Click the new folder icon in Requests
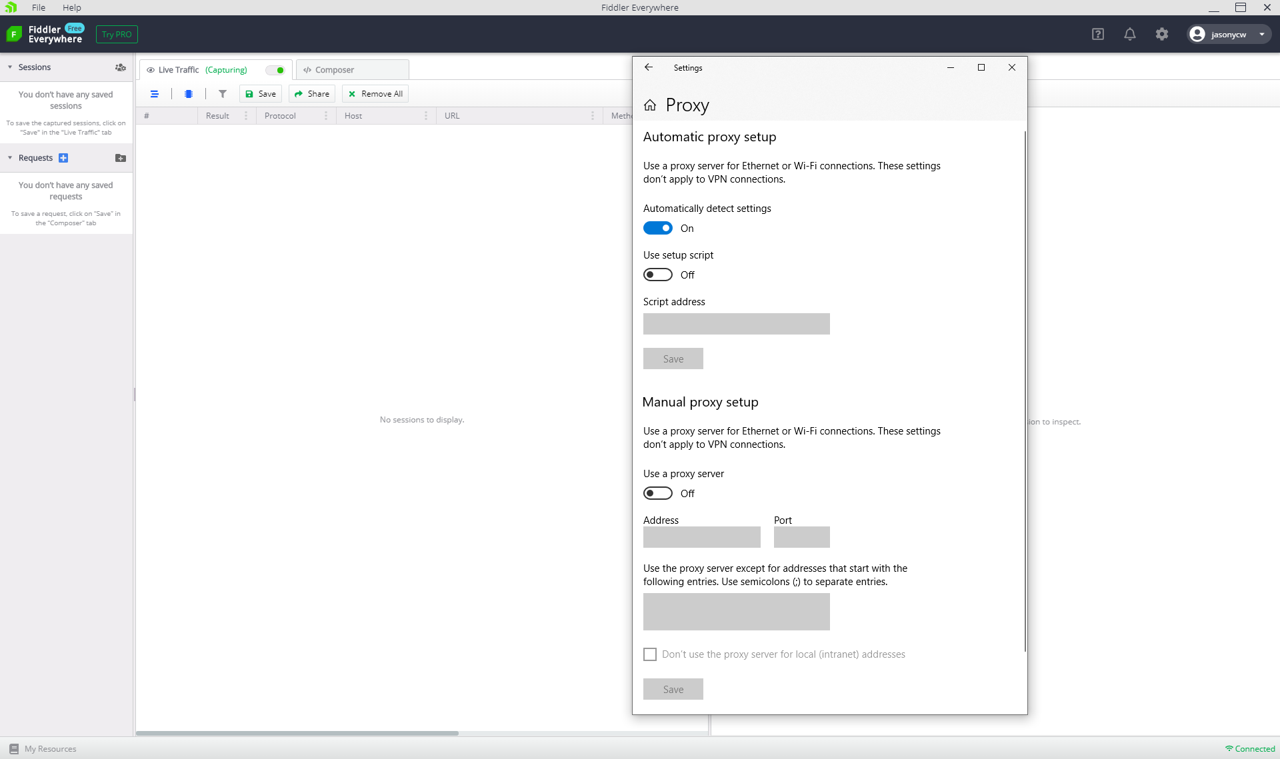1280x759 pixels. click(120, 158)
